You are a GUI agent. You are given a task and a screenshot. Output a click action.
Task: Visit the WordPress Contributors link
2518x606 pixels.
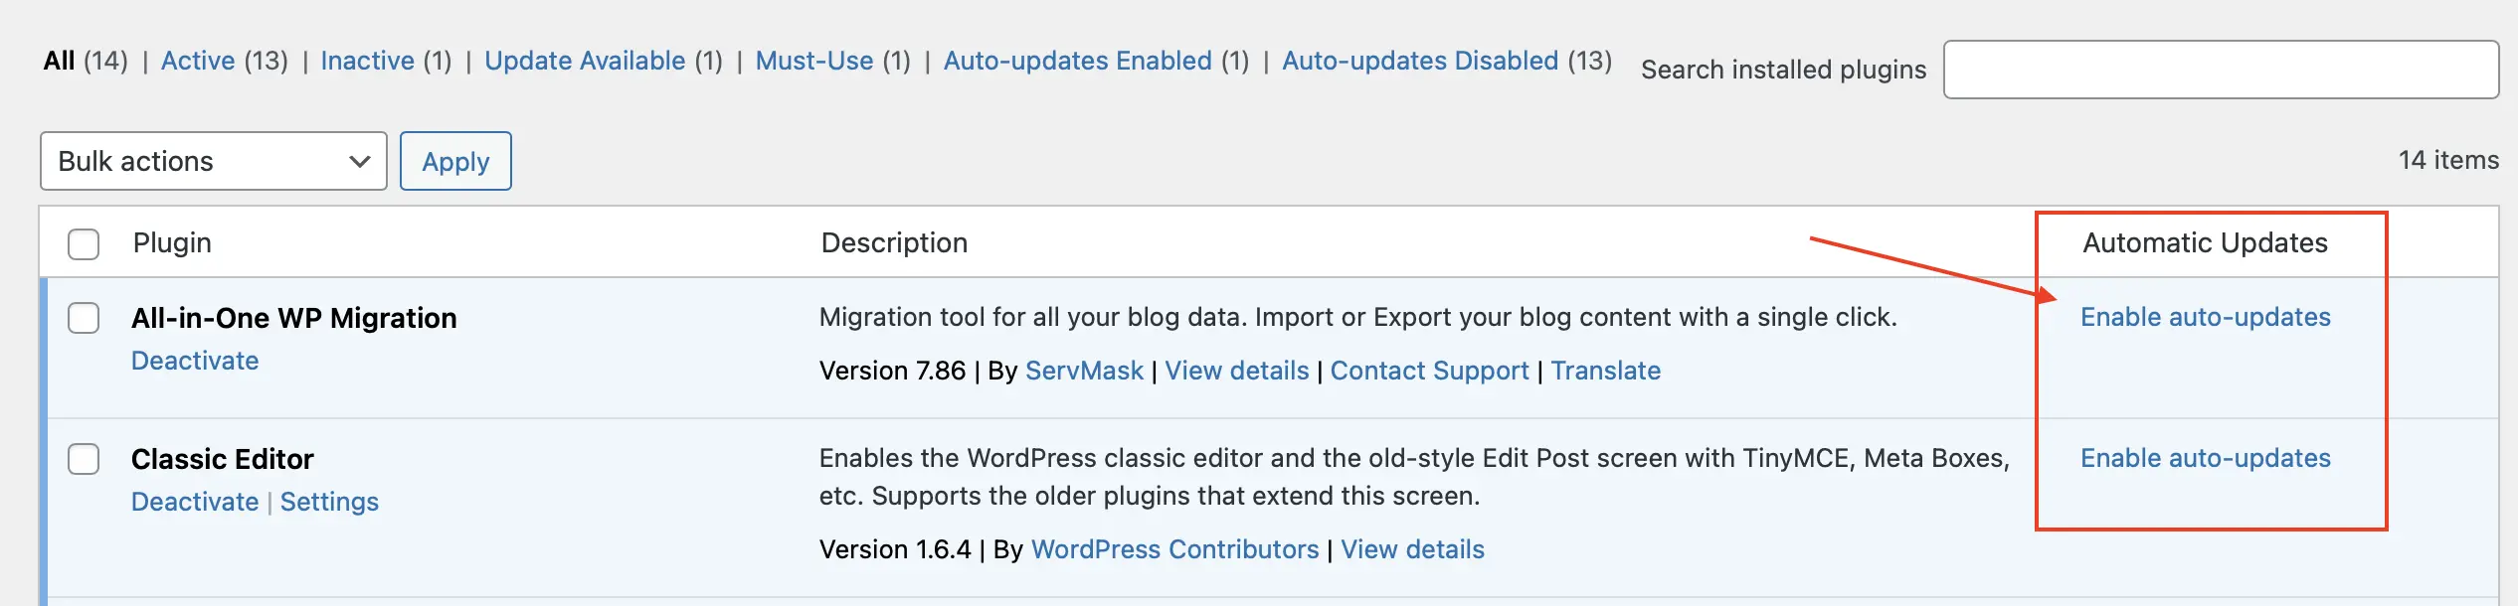tap(1174, 549)
